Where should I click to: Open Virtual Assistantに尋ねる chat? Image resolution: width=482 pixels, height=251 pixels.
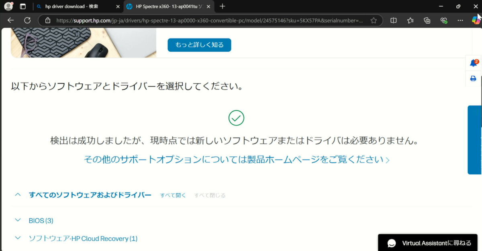coord(428,243)
